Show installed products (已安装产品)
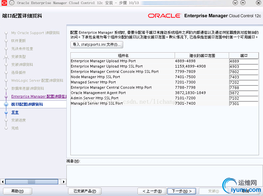The height and width of the screenshot is (196, 263). (85, 191)
